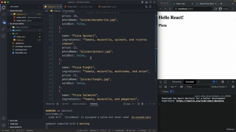Click the no-unused-vars link in terminal
The height and width of the screenshot is (132, 236).
141,117
